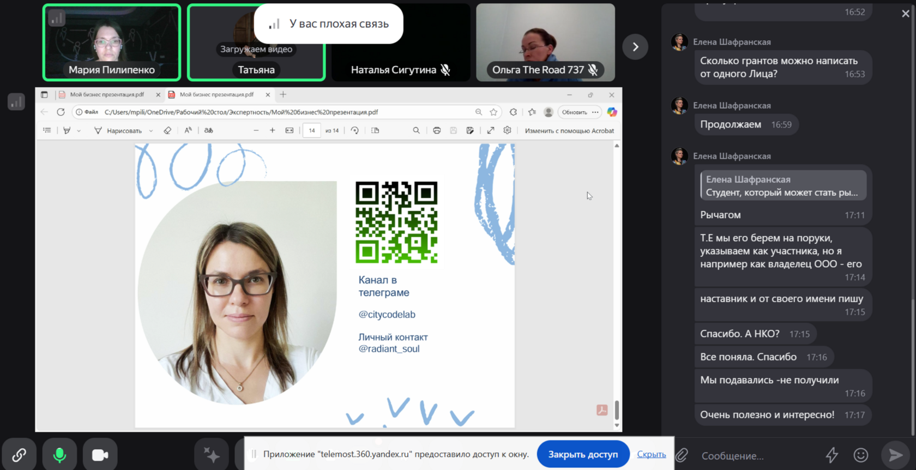Open browser extensions puzzle icon

tap(513, 112)
